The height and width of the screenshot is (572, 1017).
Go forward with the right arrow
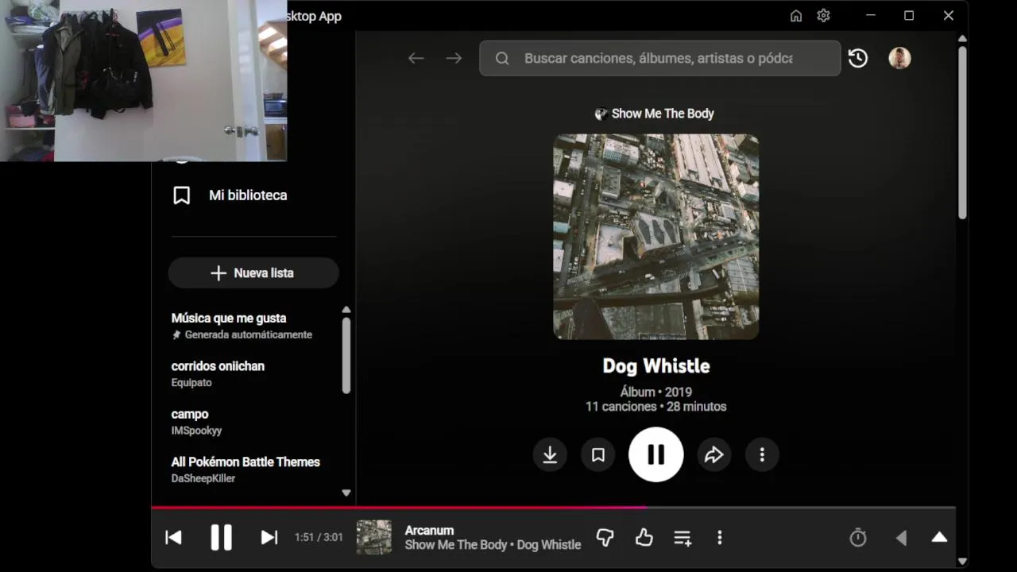click(x=454, y=58)
